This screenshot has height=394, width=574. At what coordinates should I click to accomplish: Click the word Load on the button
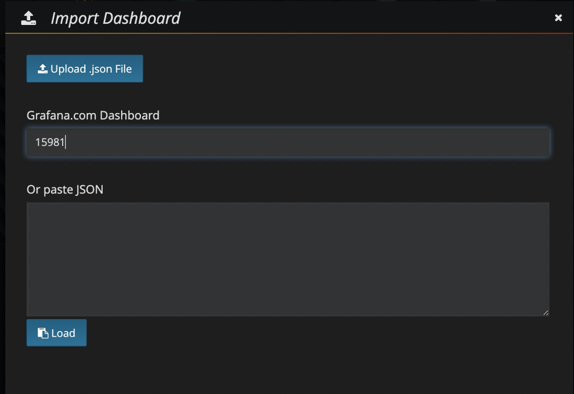(x=63, y=333)
